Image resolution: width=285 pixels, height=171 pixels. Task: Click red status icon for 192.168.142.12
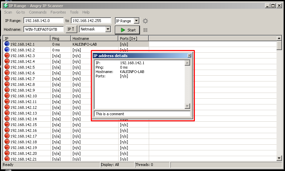pyautogui.click(x=7, y=107)
